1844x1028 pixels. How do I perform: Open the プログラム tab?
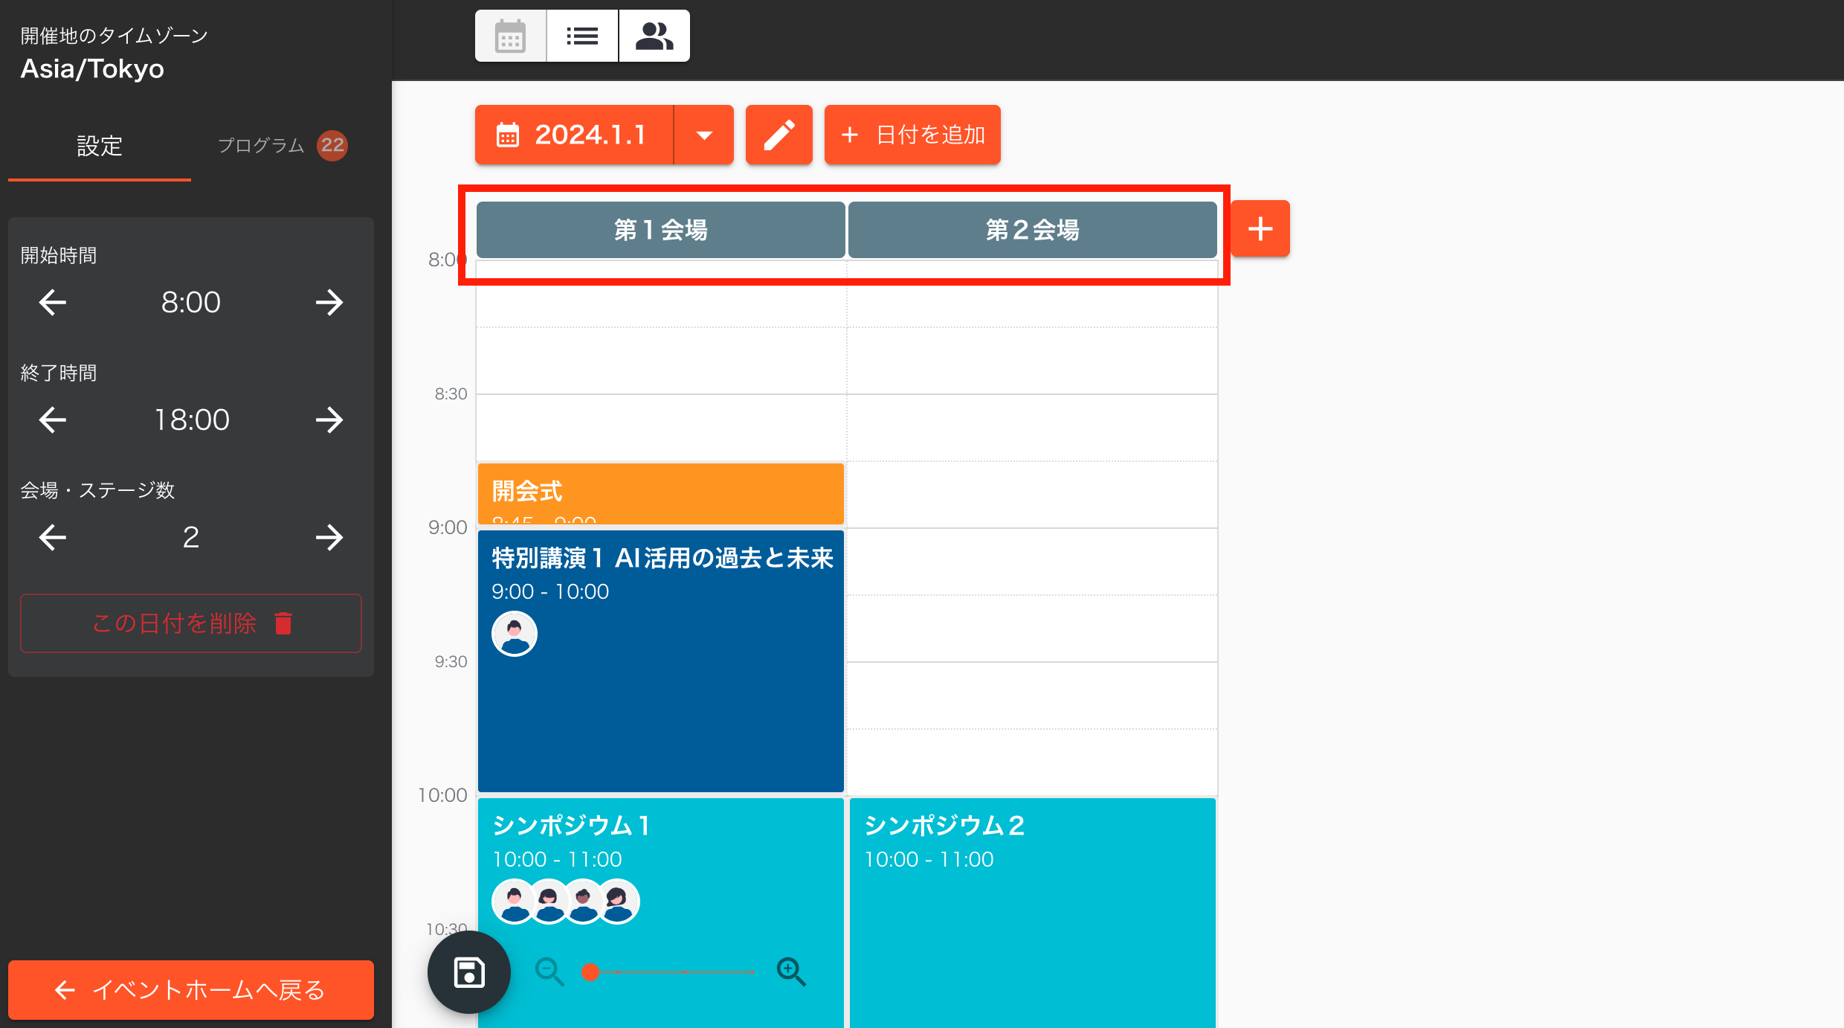click(282, 145)
